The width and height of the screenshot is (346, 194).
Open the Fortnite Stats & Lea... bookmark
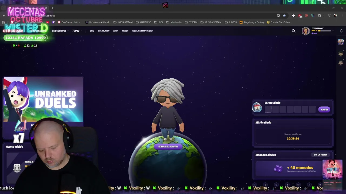(279, 22)
